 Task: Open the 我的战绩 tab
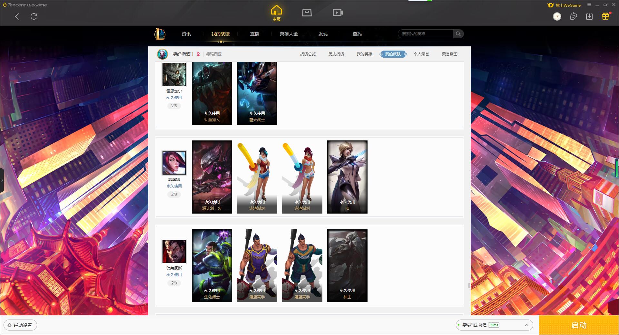[x=221, y=34]
